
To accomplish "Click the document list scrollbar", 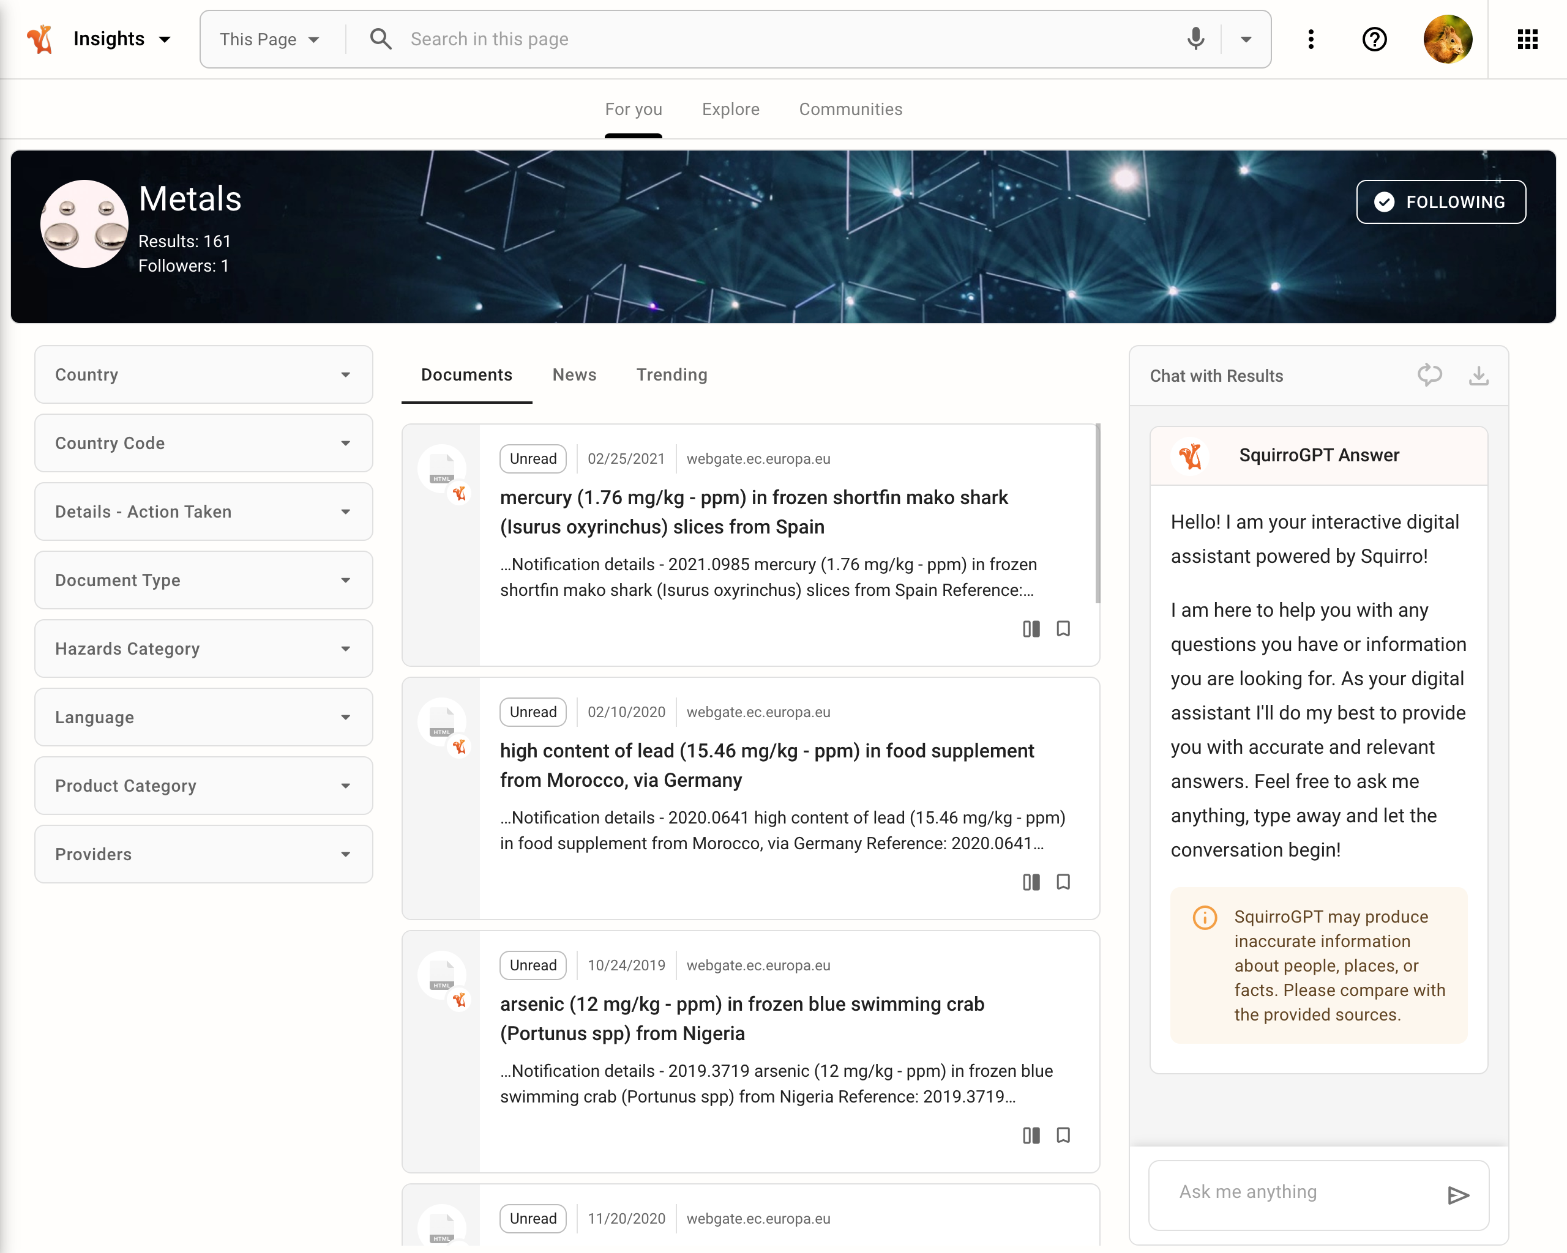I will (1098, 515).
